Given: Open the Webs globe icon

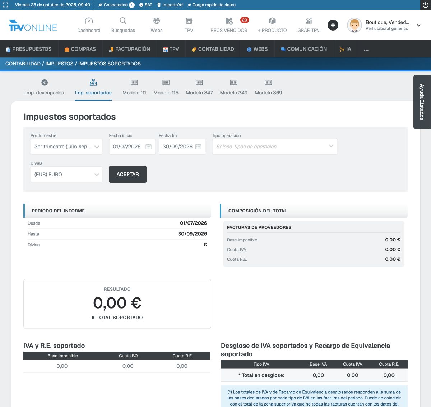Looking at the screenshot, I should click(x=157, y=21).
